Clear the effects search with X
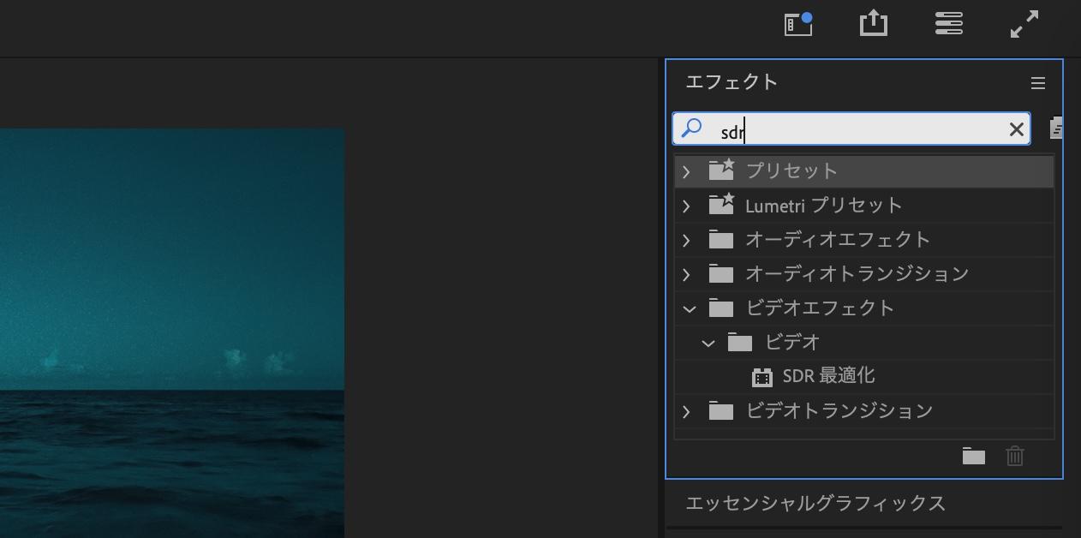Viewport: 1081px width, 538px height. point(1016,129)
